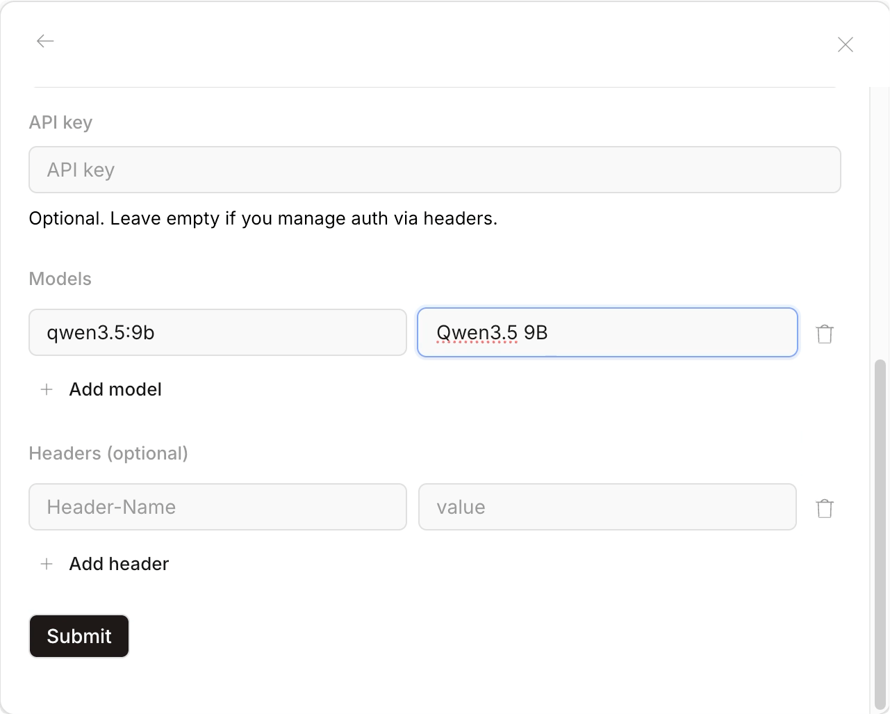The image size is (890, 714).
Task: Click the API key field label
Action: pos(60,122)
